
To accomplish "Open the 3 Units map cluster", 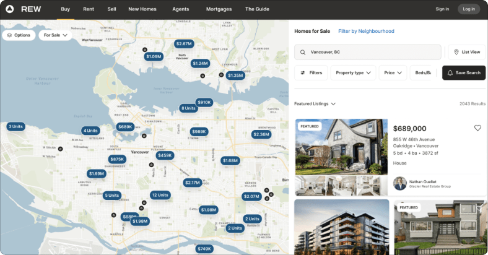I will pyautogui.click(x=15, y=126).
